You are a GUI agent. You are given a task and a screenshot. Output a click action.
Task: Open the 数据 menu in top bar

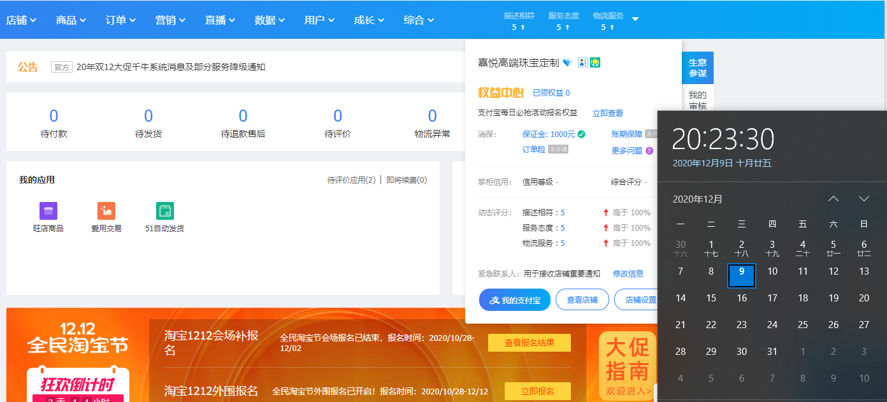pos(270,20)
